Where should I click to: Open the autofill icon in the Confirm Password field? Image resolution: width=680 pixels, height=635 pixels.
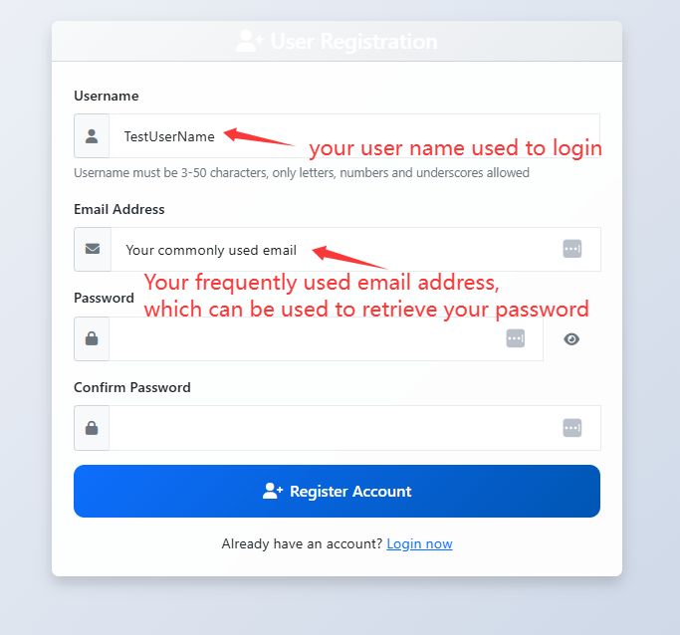point(571,428)
